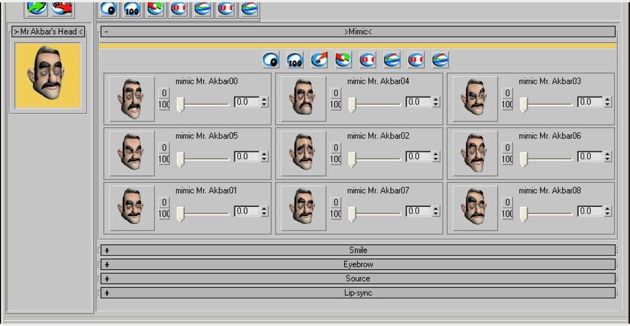Click the "100" dial icon in Mimic rollout
The height and width of the screenshot is (326, 630).
(x=295, y=60)
